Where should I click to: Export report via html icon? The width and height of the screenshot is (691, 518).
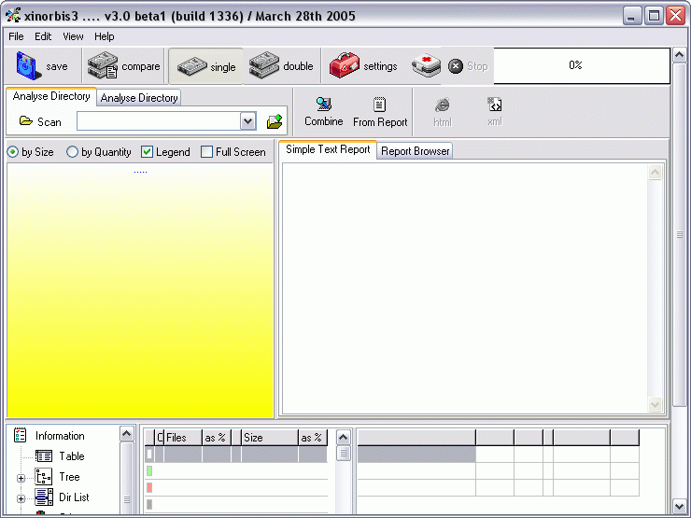click(x=442, y=105)
